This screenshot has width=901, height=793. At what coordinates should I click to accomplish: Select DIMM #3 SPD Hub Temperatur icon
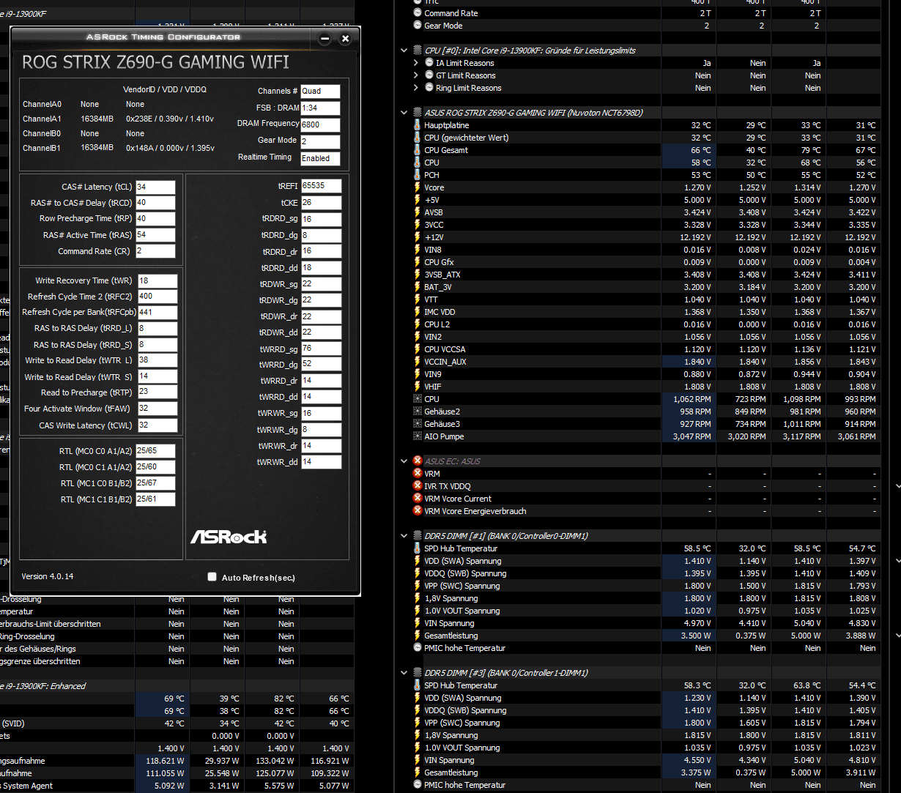tap(418, 685)
